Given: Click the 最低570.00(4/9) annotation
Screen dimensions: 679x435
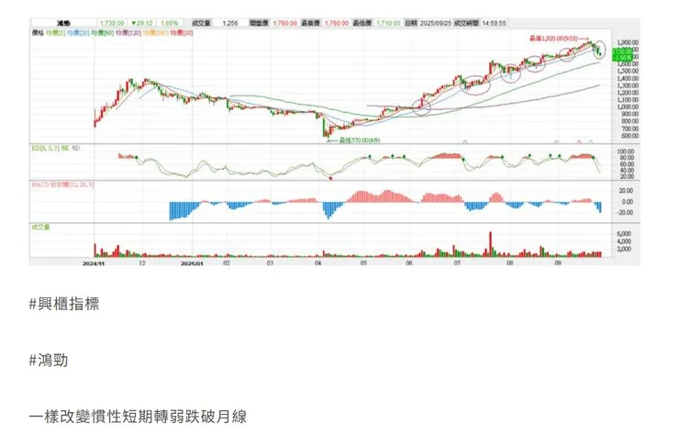Looking at the screenshot, I should pos(360,140).
